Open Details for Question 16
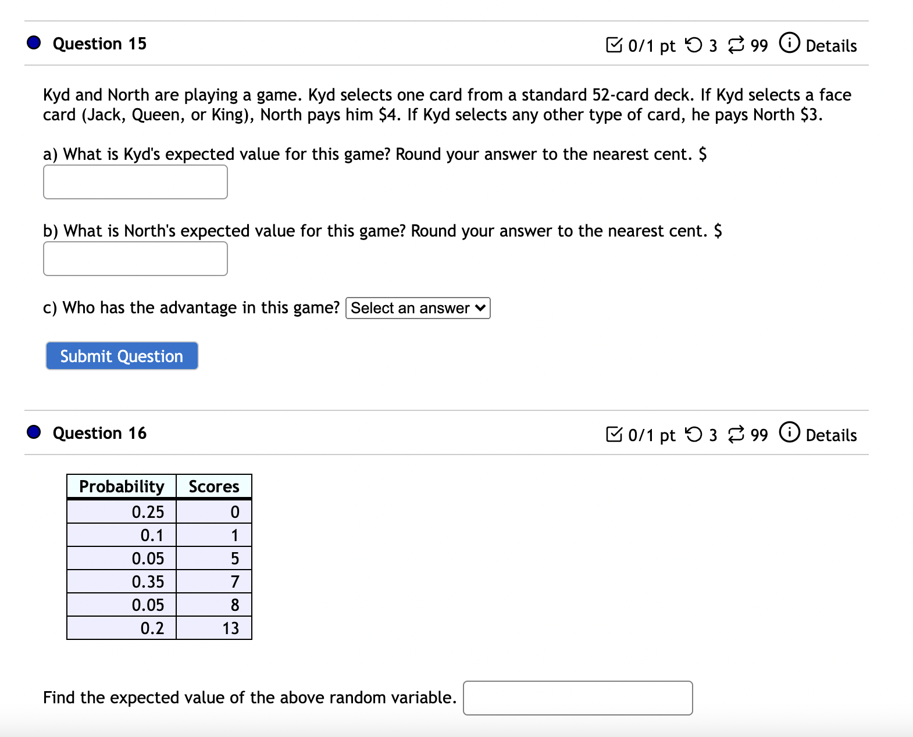The image size is (913, 737). tap(832, 435)
